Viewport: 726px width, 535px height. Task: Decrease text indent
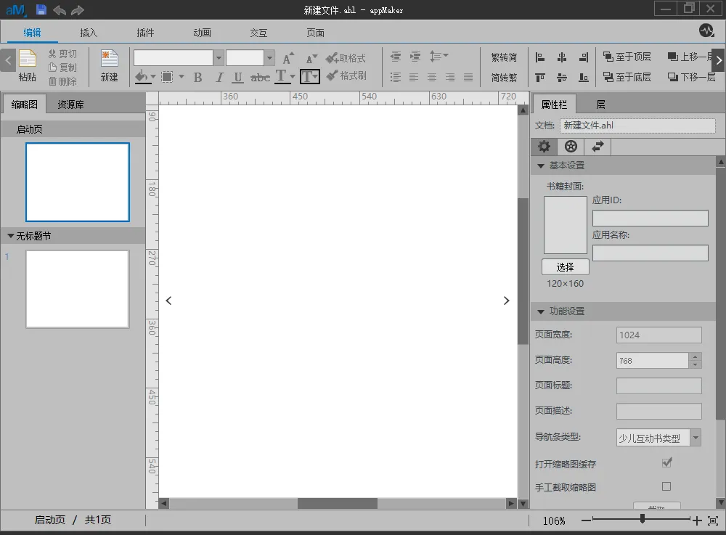396,57
